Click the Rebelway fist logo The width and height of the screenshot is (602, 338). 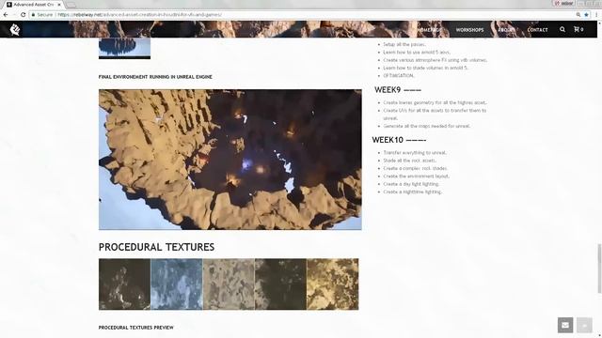[15, 29]
